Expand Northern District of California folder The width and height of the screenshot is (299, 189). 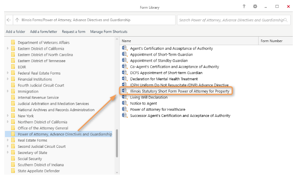tap(7, 121)
